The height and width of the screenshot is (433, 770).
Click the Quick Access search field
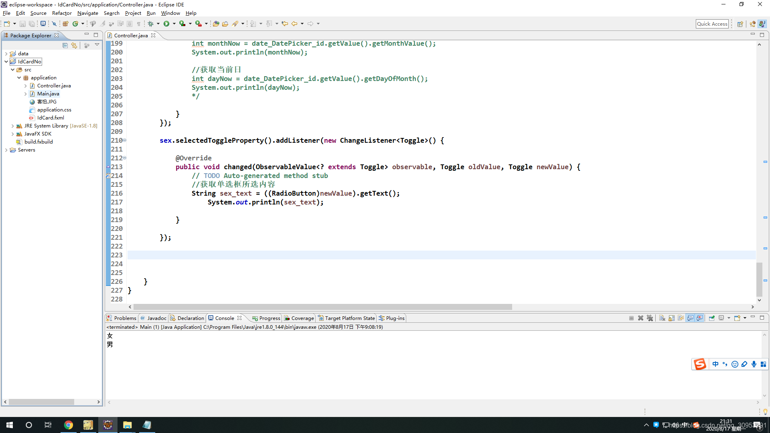712,24
